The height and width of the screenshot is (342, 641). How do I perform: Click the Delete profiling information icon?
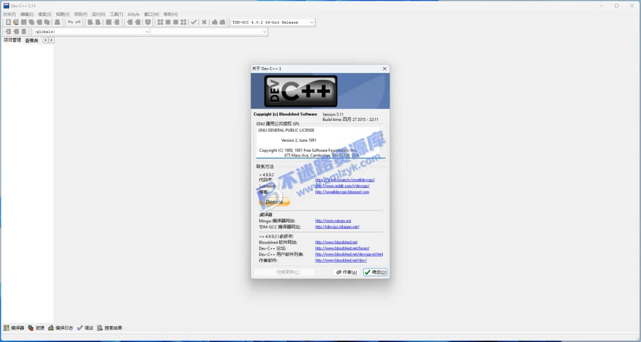pos(223,22)
